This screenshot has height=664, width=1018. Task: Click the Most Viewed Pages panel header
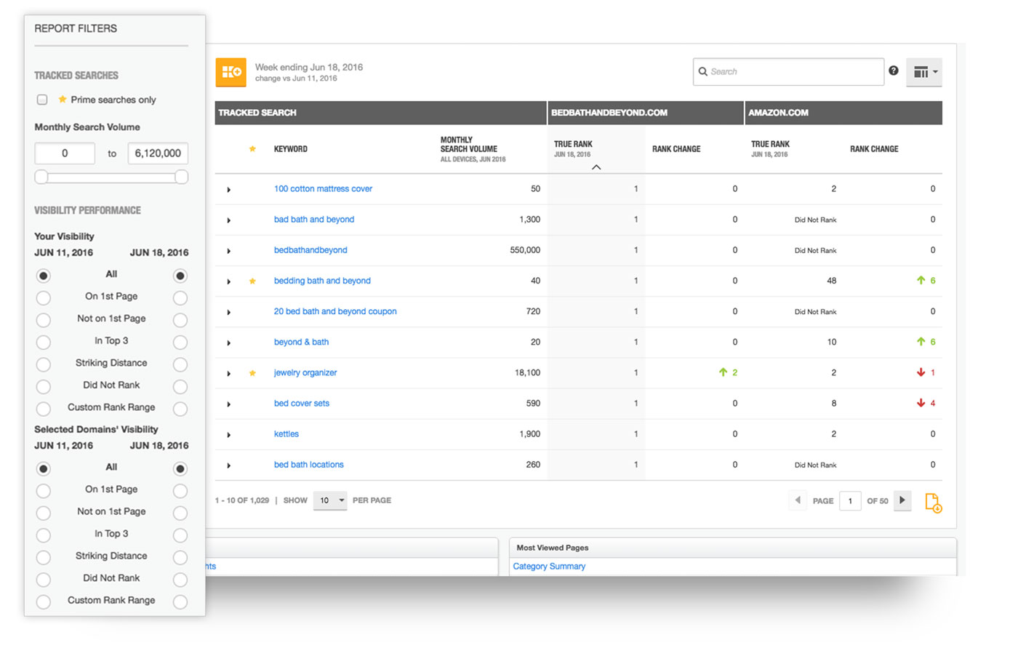(733, 548)
